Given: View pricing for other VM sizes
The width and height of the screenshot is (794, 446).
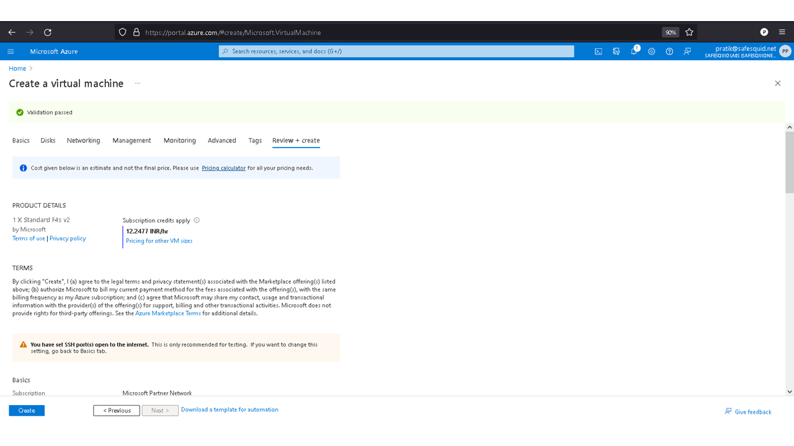Looking at the screenshot, I should click(159, 241).
